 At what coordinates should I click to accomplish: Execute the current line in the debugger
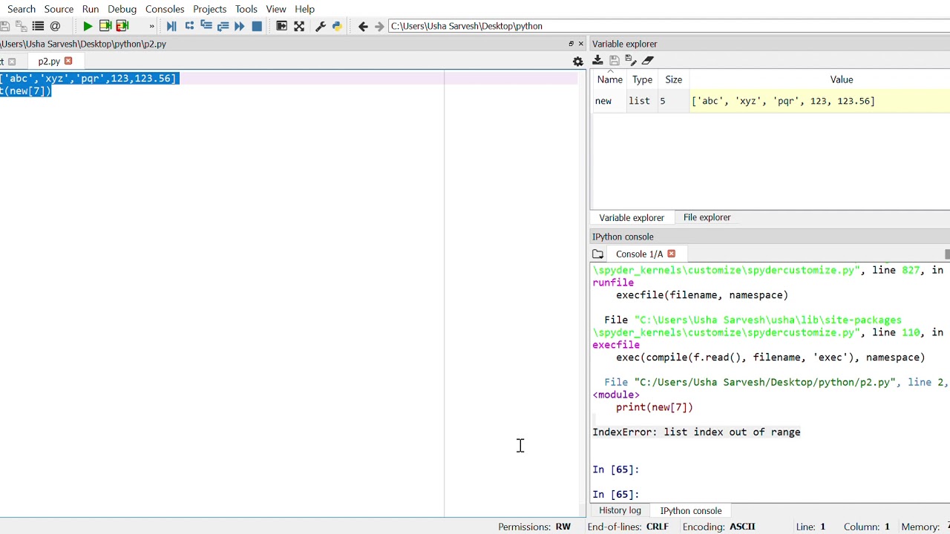189,26
